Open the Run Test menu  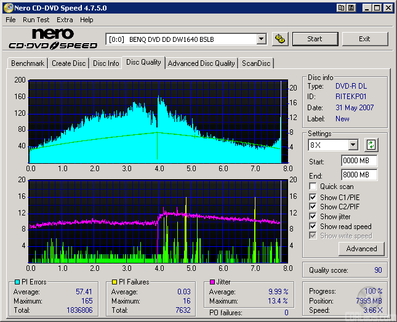click(x=36, y=20)
